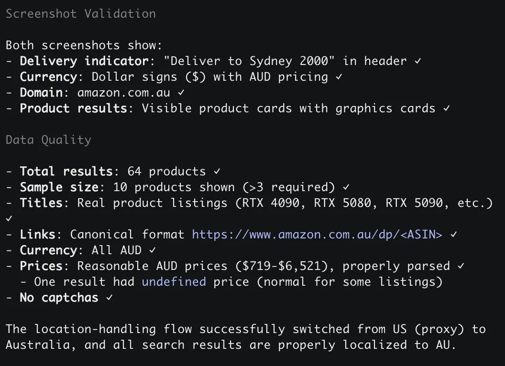505x366 pixels.
Task: Click the checkmark after "64 products"
Action: 217,172
